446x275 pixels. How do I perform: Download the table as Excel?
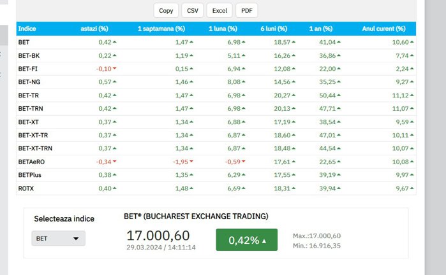[219, 10]
